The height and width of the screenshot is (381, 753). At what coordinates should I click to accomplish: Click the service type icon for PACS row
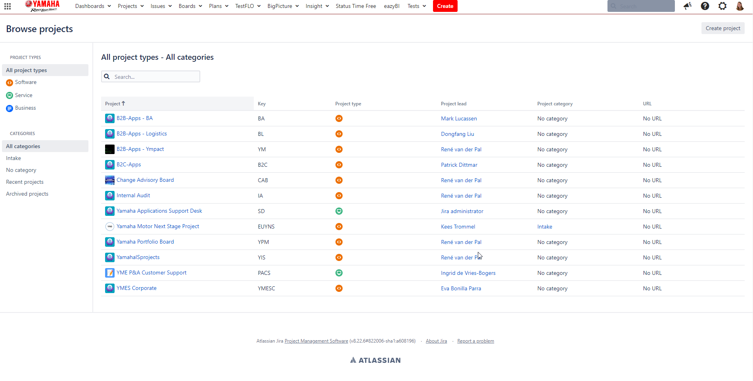tap(339, 273)
